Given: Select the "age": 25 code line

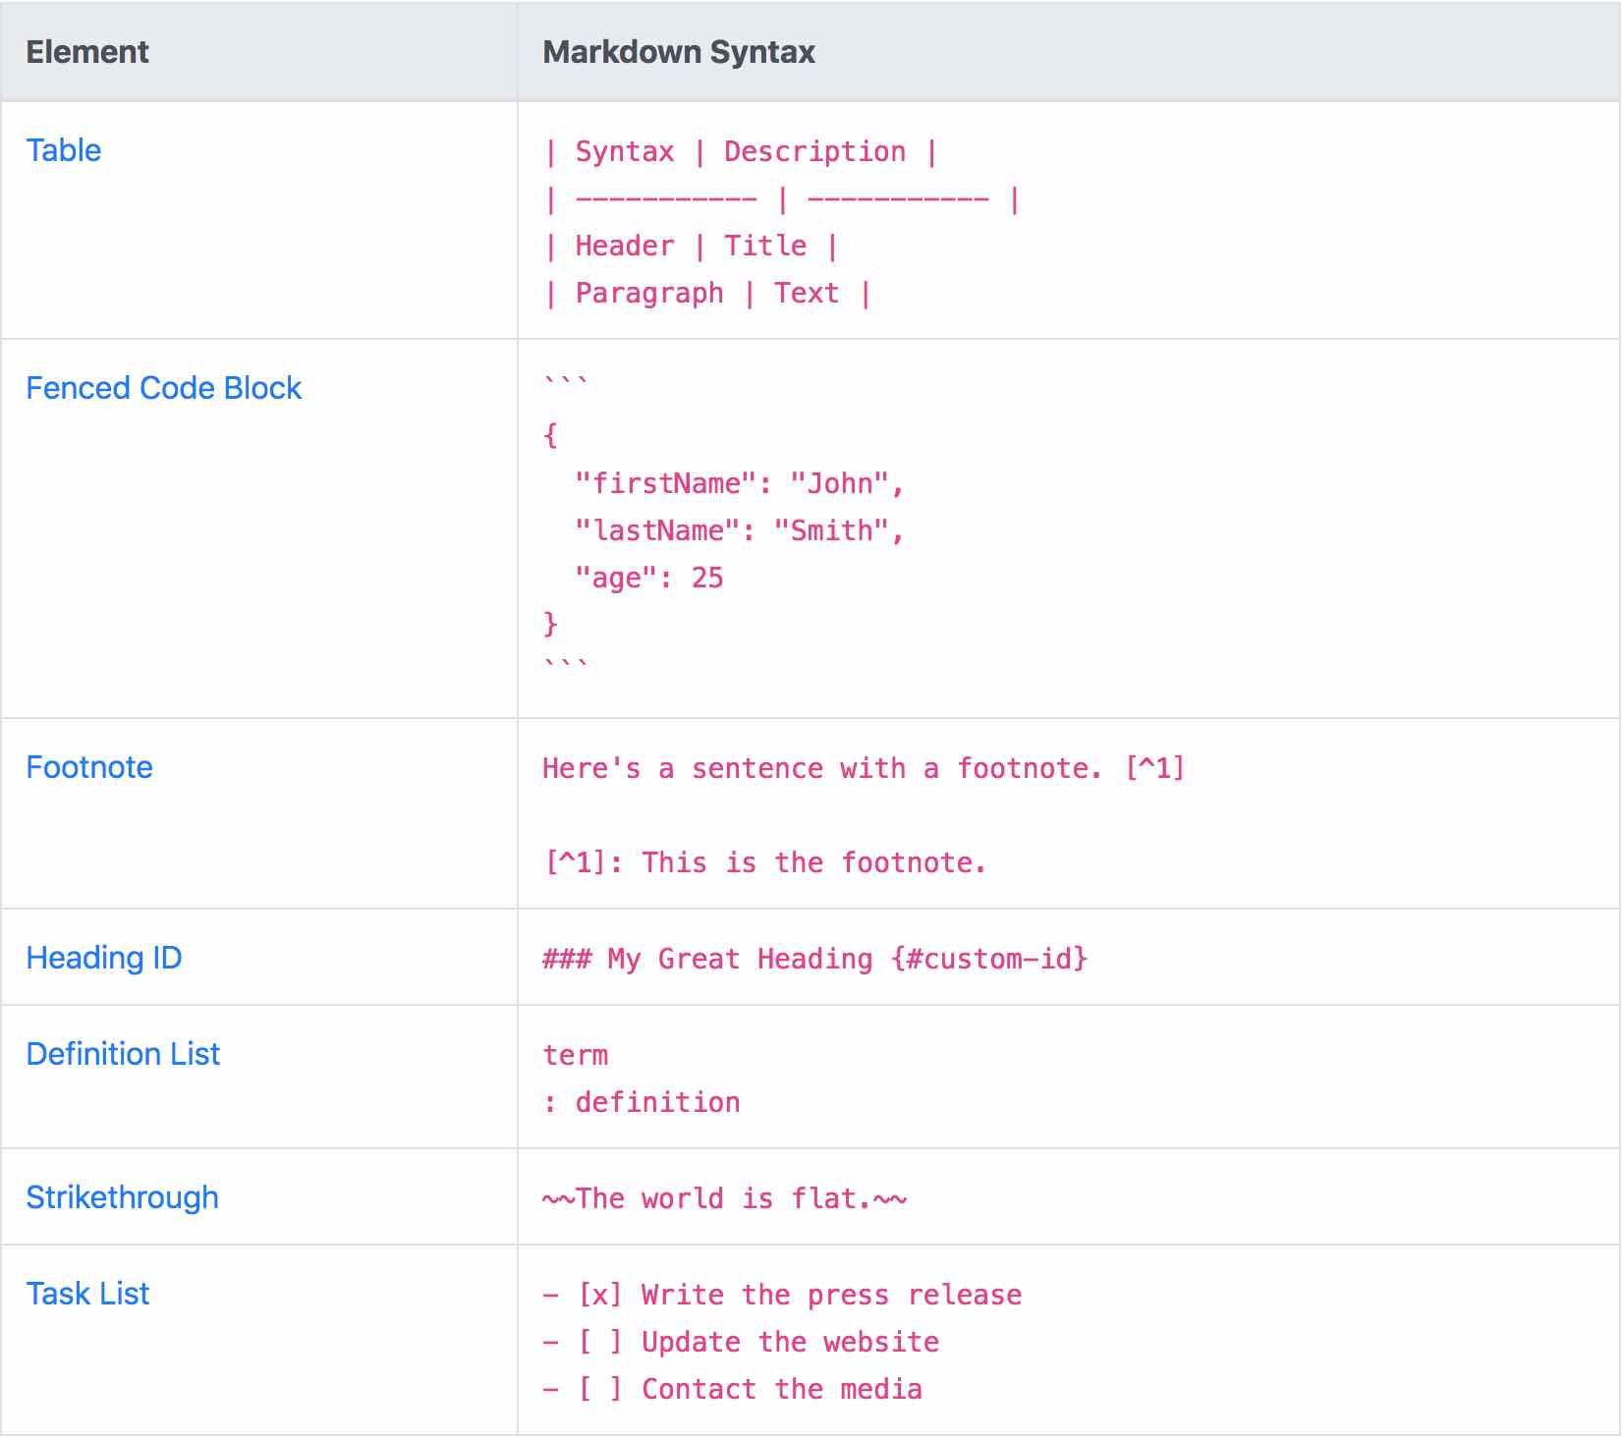Looking at the screenshot, I should pos(649,579).
